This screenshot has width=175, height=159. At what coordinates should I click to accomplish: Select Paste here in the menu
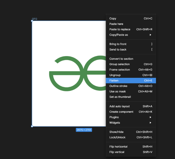131,24
